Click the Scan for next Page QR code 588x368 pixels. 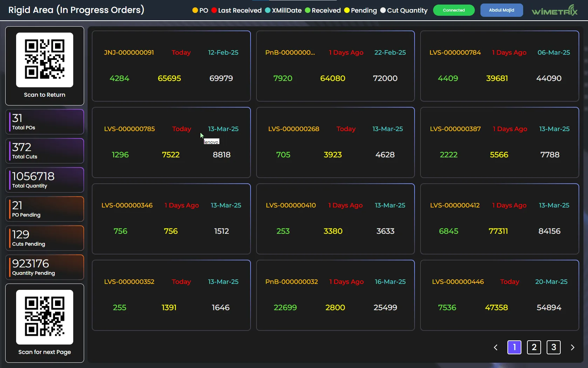45,317
